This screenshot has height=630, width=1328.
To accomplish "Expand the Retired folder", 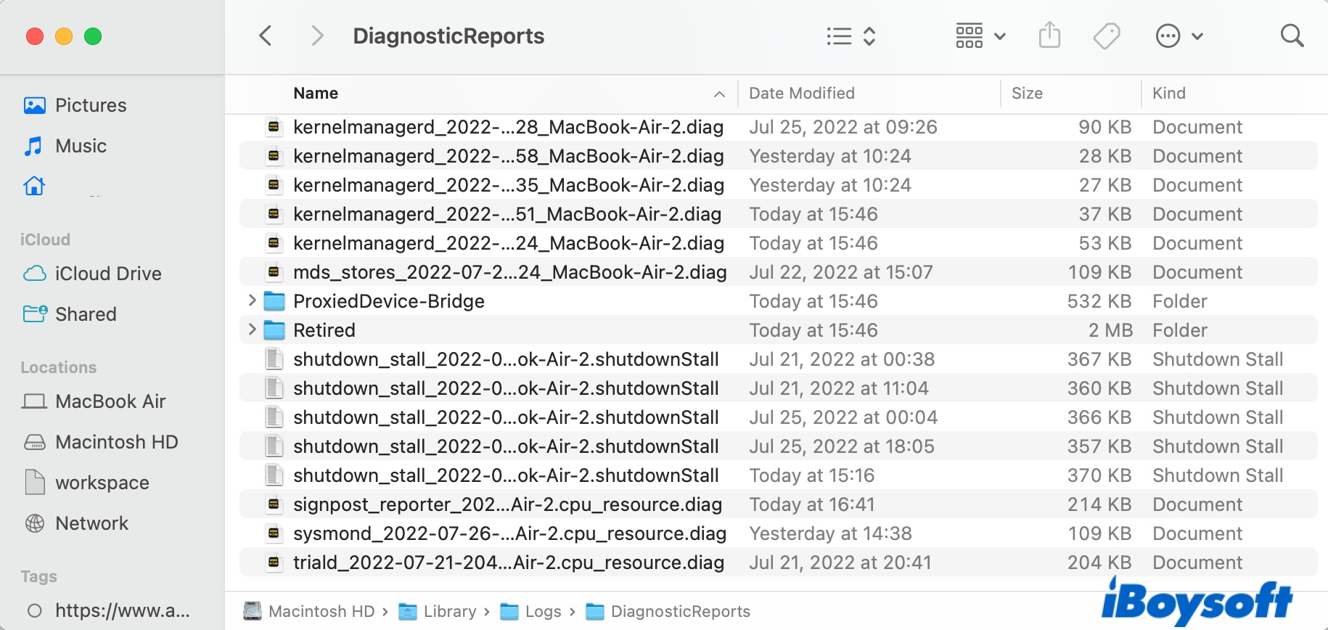I will click(252, 330).
